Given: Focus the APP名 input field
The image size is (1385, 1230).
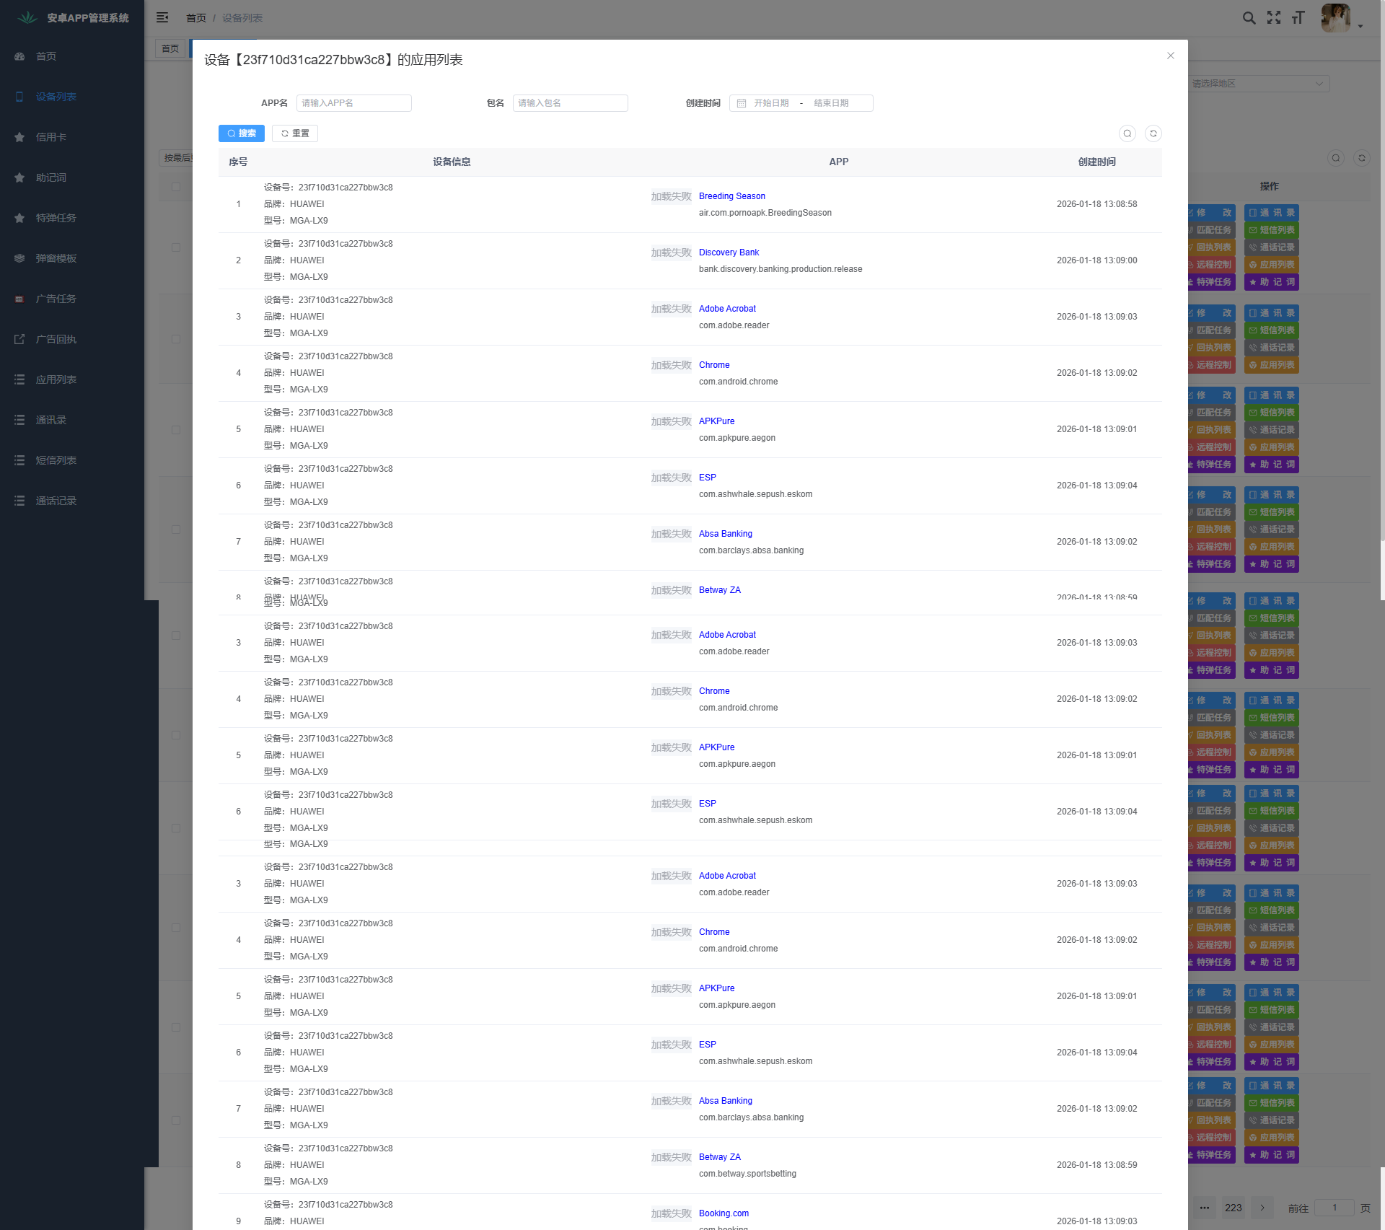Looking at the screenshot, I should [x=354, y=103].
